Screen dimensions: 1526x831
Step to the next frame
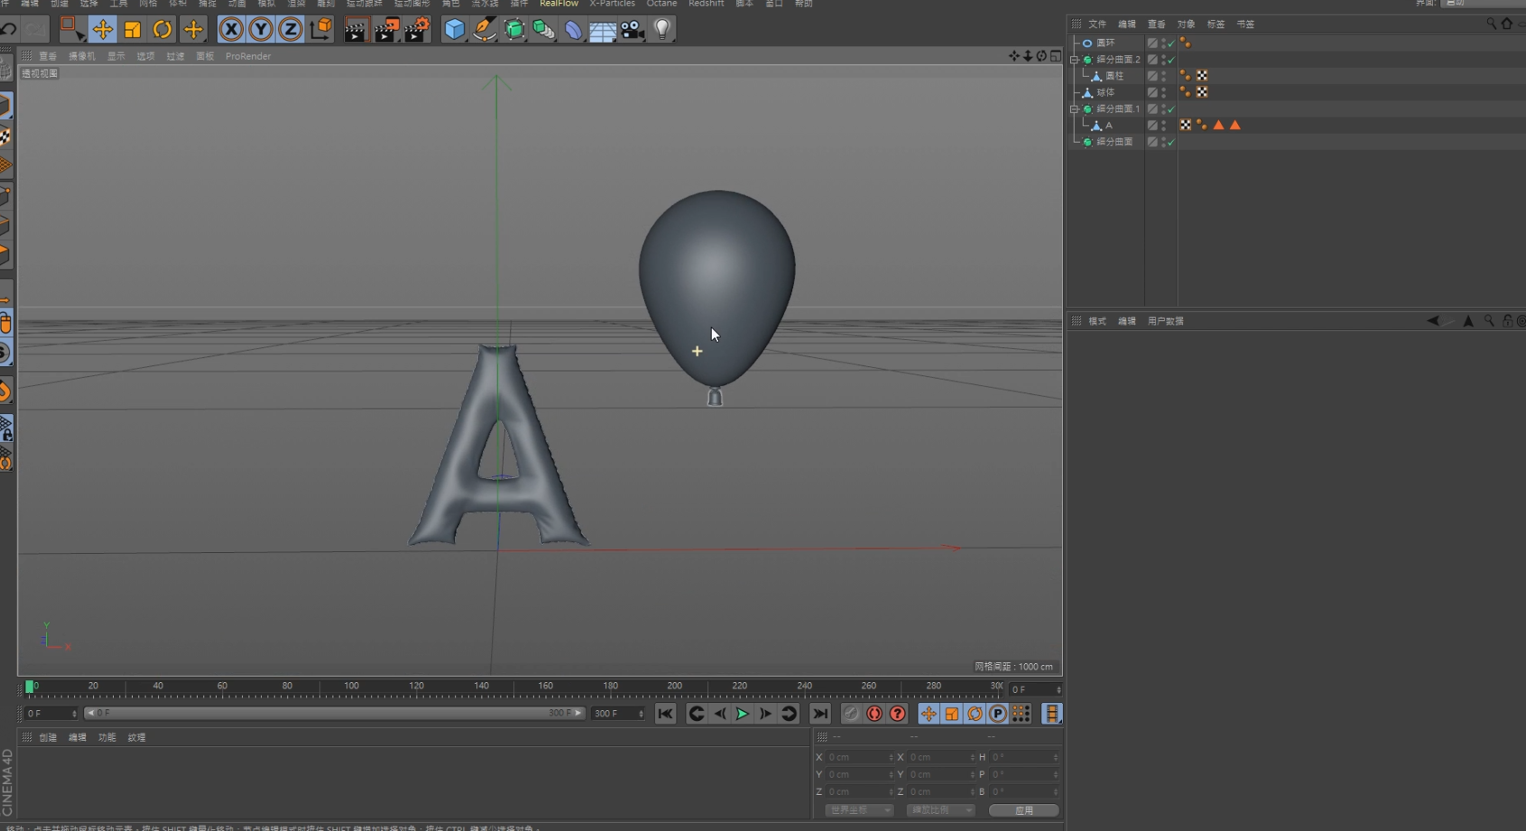pos(765,714)
